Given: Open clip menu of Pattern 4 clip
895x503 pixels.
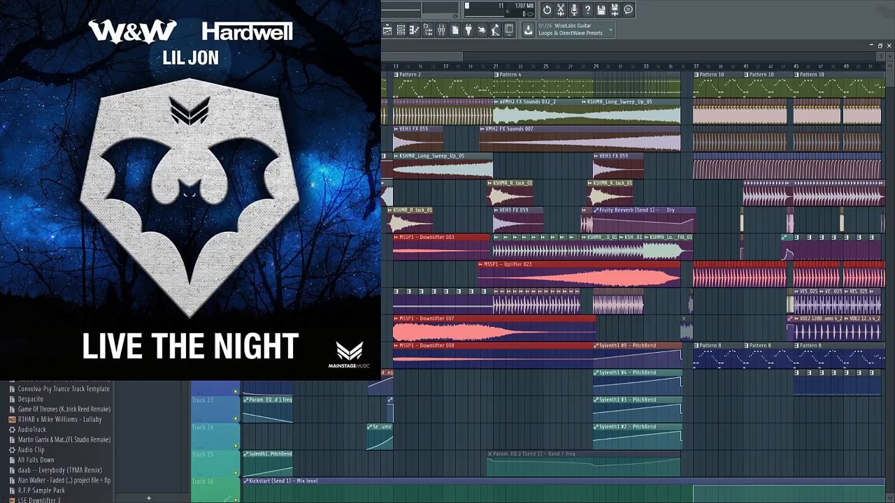Looking at the screenshot, I should click(x=496, y=75).
